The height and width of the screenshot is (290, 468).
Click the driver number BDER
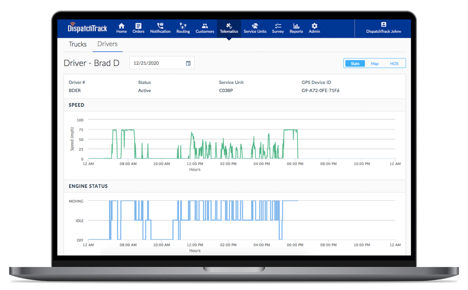pyautogui.click(x=75, y=91)
